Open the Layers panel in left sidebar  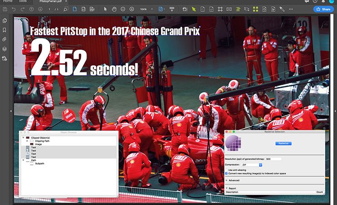[5, 49]
